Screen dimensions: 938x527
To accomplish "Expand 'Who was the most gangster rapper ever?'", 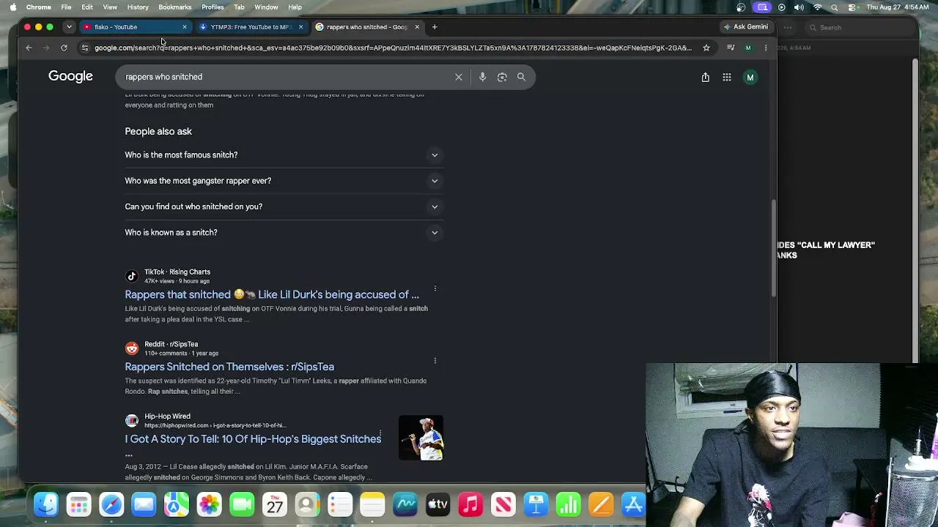I will point(284,181).
